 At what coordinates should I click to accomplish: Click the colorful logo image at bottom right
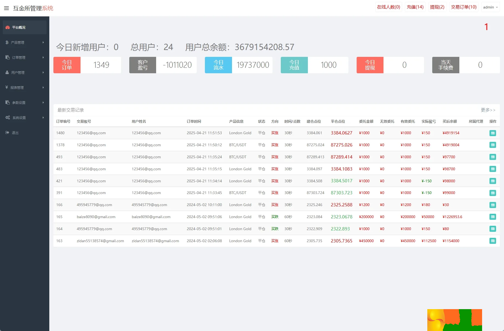(454, 320)
